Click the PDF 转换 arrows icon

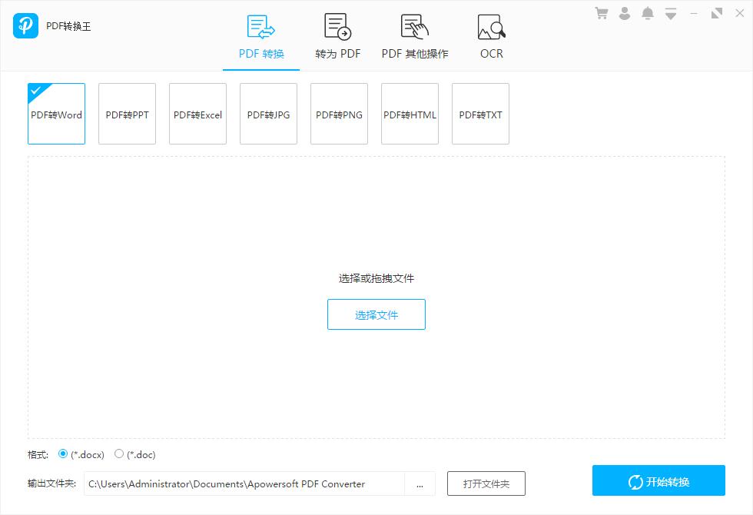(x=260, y=27)
